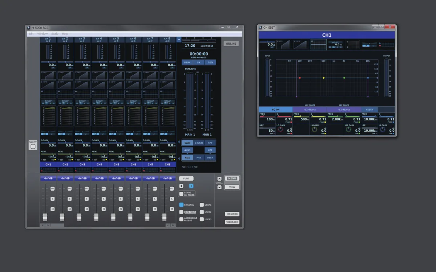
Task: Select the CHANNEL fader layer
Action: point(181,205)
